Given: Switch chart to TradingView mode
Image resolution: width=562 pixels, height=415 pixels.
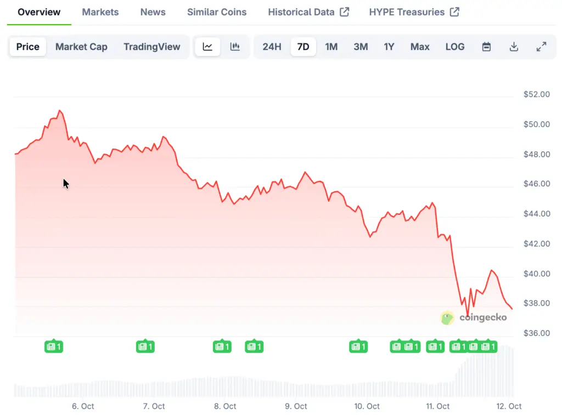Looking at the screenshot, I should [151, 47].
